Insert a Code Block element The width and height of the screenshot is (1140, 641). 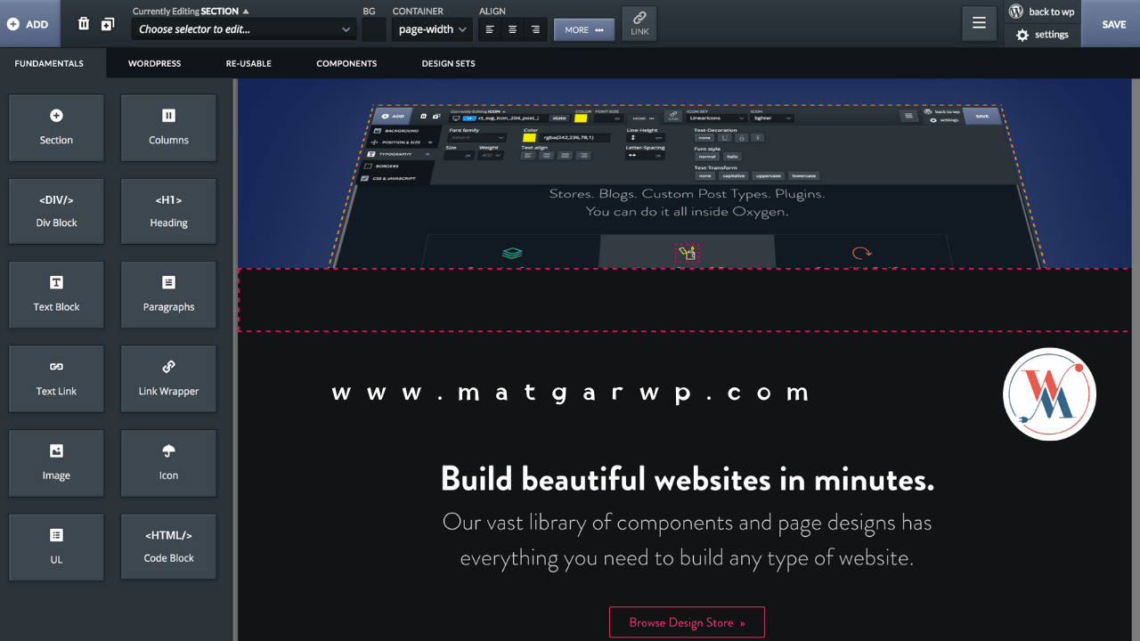pos(168,547)
